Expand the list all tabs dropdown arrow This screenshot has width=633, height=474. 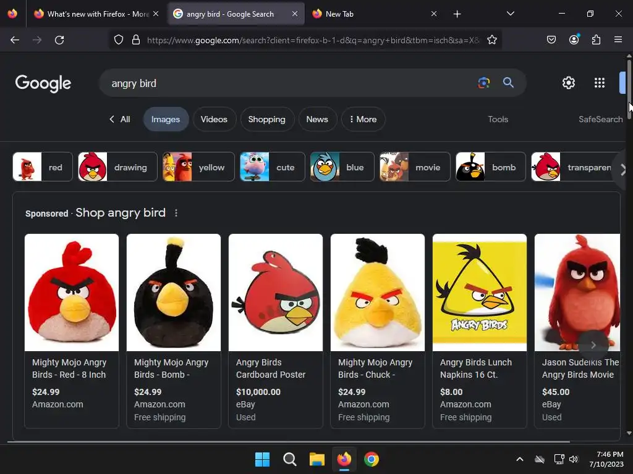point(510,14)
